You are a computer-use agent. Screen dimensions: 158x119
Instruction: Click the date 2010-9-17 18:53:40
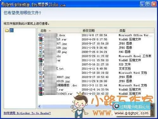95,77
